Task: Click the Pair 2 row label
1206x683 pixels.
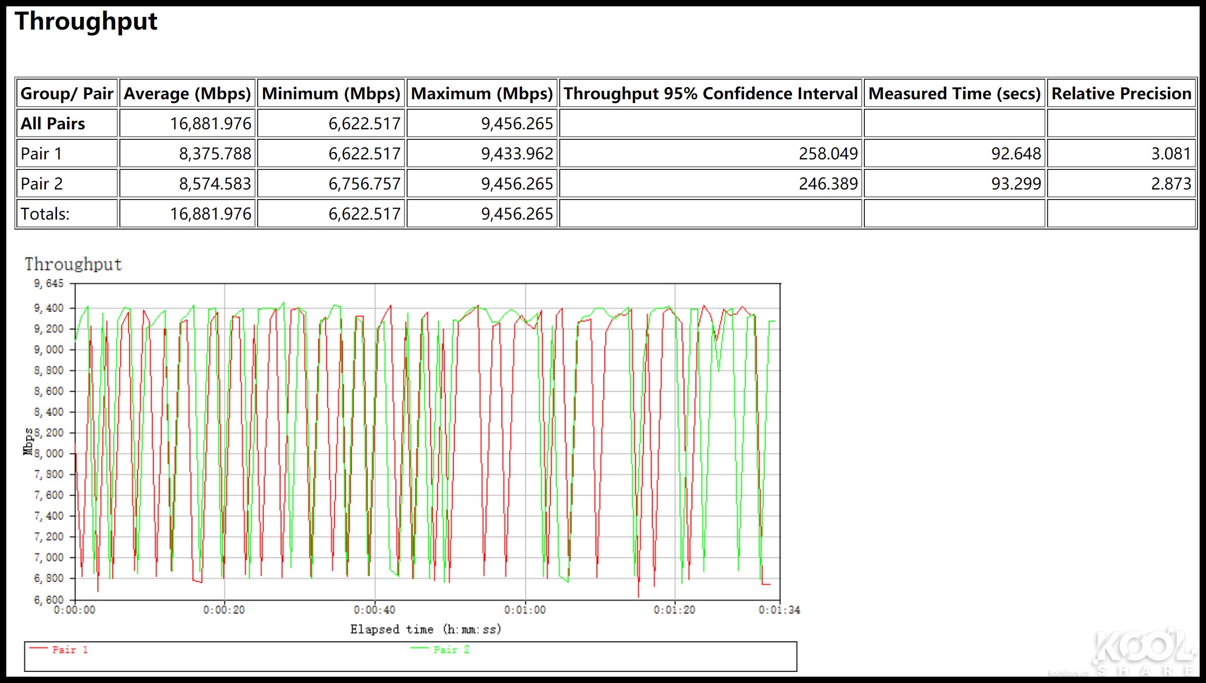Action: click(42, 184)
